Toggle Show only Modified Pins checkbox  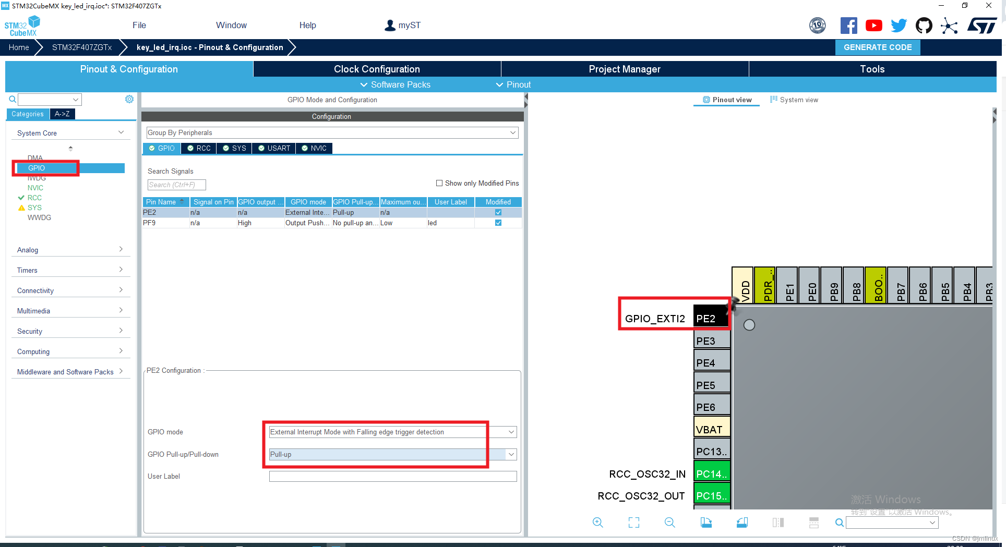439,183
